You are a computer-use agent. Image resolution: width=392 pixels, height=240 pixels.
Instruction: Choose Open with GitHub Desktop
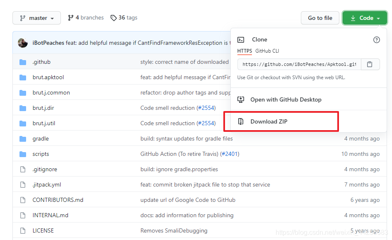286,99
